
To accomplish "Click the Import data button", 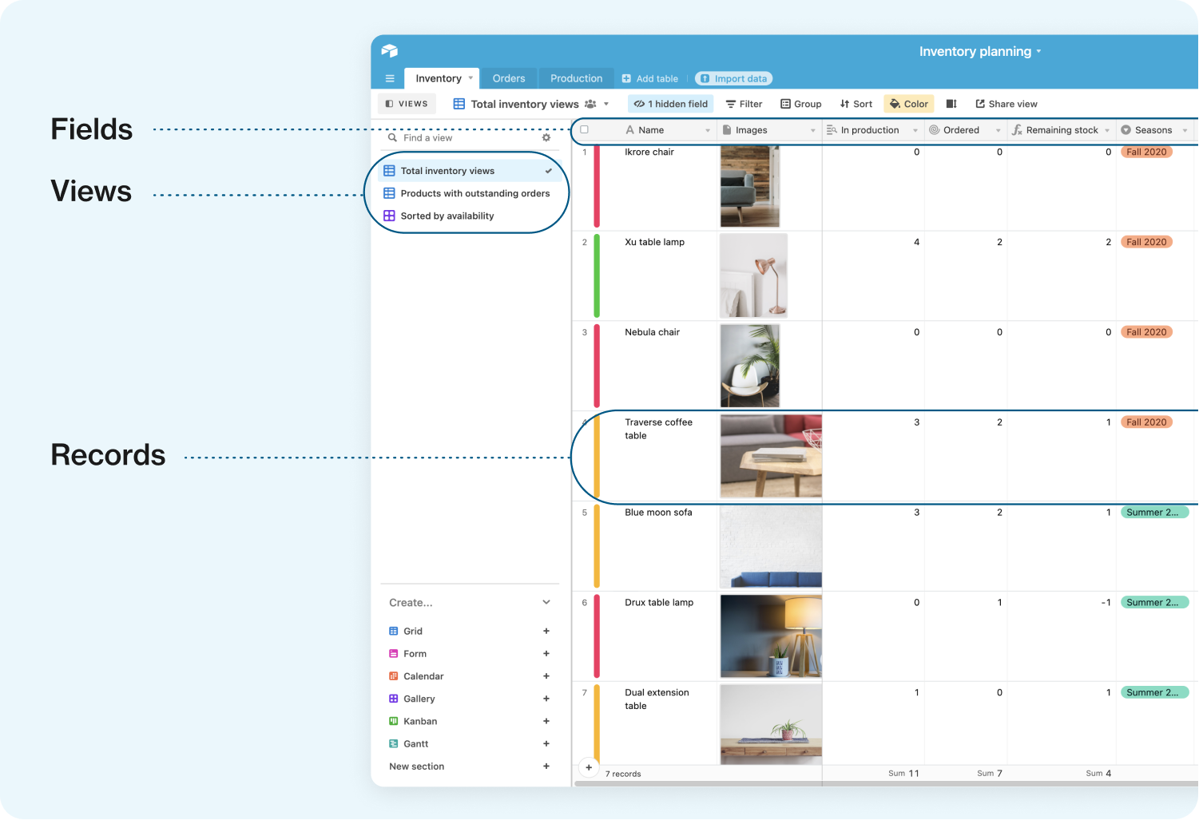I will [x=733, y=77].
